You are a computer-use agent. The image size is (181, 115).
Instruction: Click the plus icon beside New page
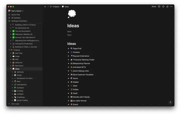tap(9, 104)
